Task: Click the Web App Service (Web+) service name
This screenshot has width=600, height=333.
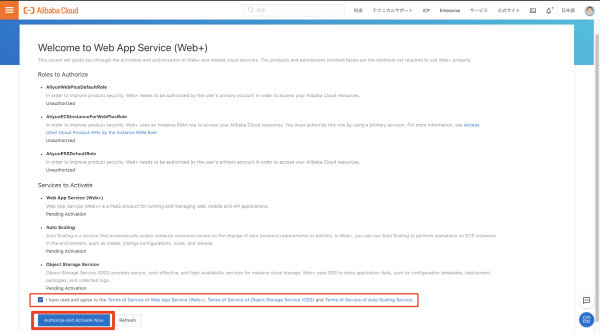Action: (74, 198)
